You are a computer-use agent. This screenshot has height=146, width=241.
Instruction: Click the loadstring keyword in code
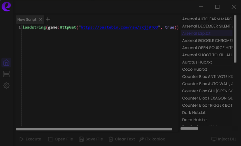point(34,27)
